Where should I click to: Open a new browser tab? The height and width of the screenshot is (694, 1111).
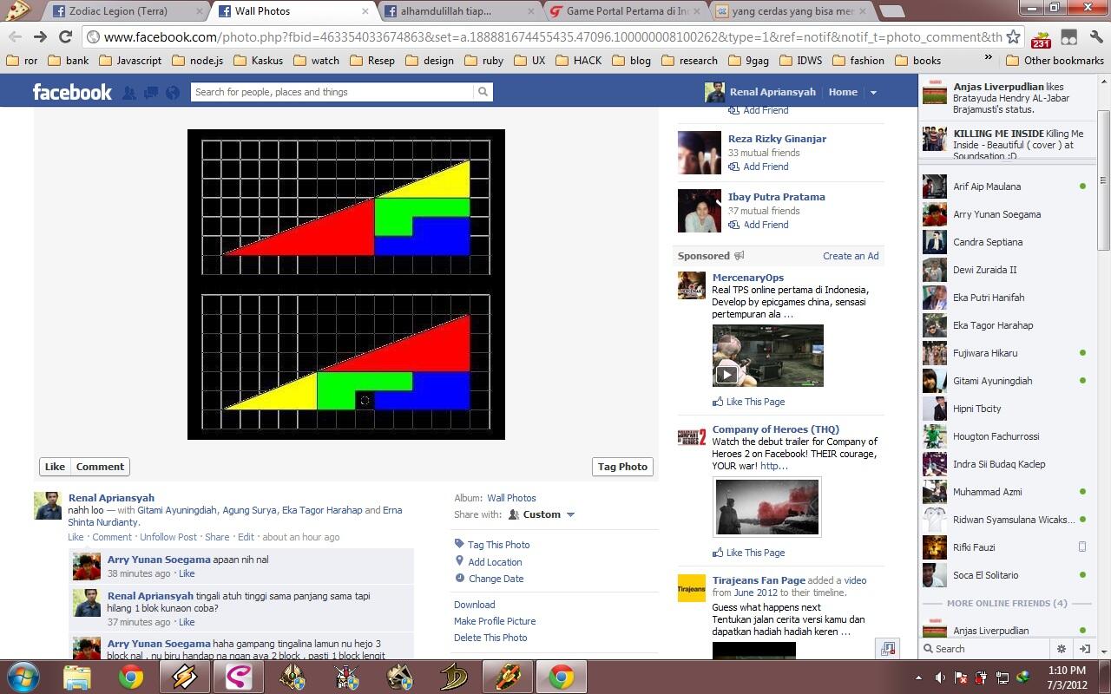tap(891, 11)
